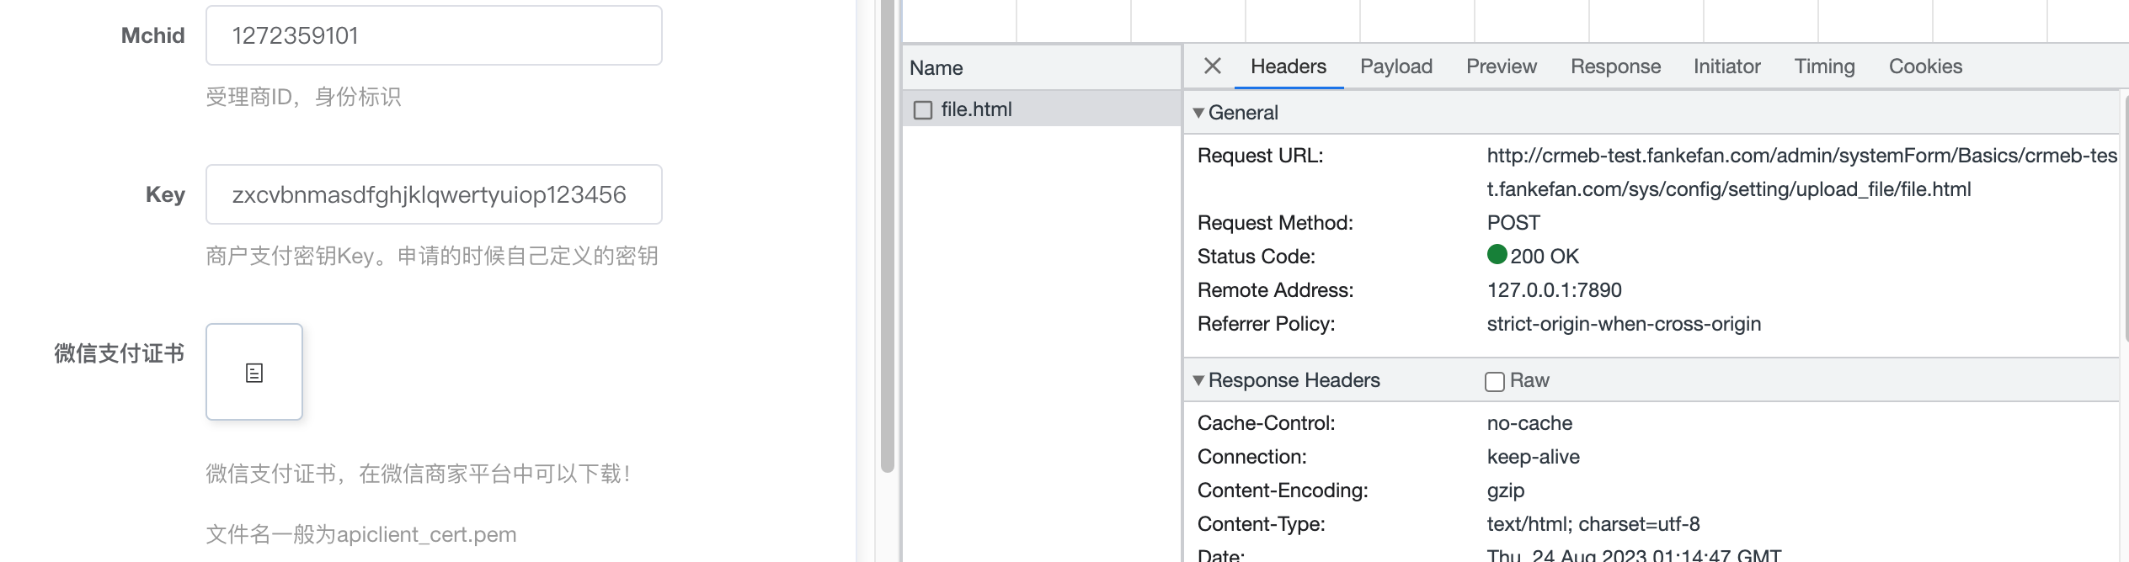Enable the Raw response headers checkbox
This screenshot has height=562, width=2129.
1495,381
